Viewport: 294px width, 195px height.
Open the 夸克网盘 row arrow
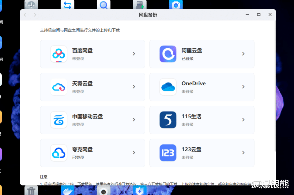click(x=134, y=153)
